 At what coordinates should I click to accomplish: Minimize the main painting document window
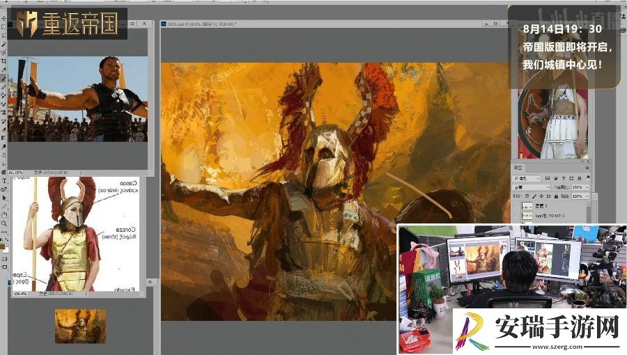click(x=486, y=24)
